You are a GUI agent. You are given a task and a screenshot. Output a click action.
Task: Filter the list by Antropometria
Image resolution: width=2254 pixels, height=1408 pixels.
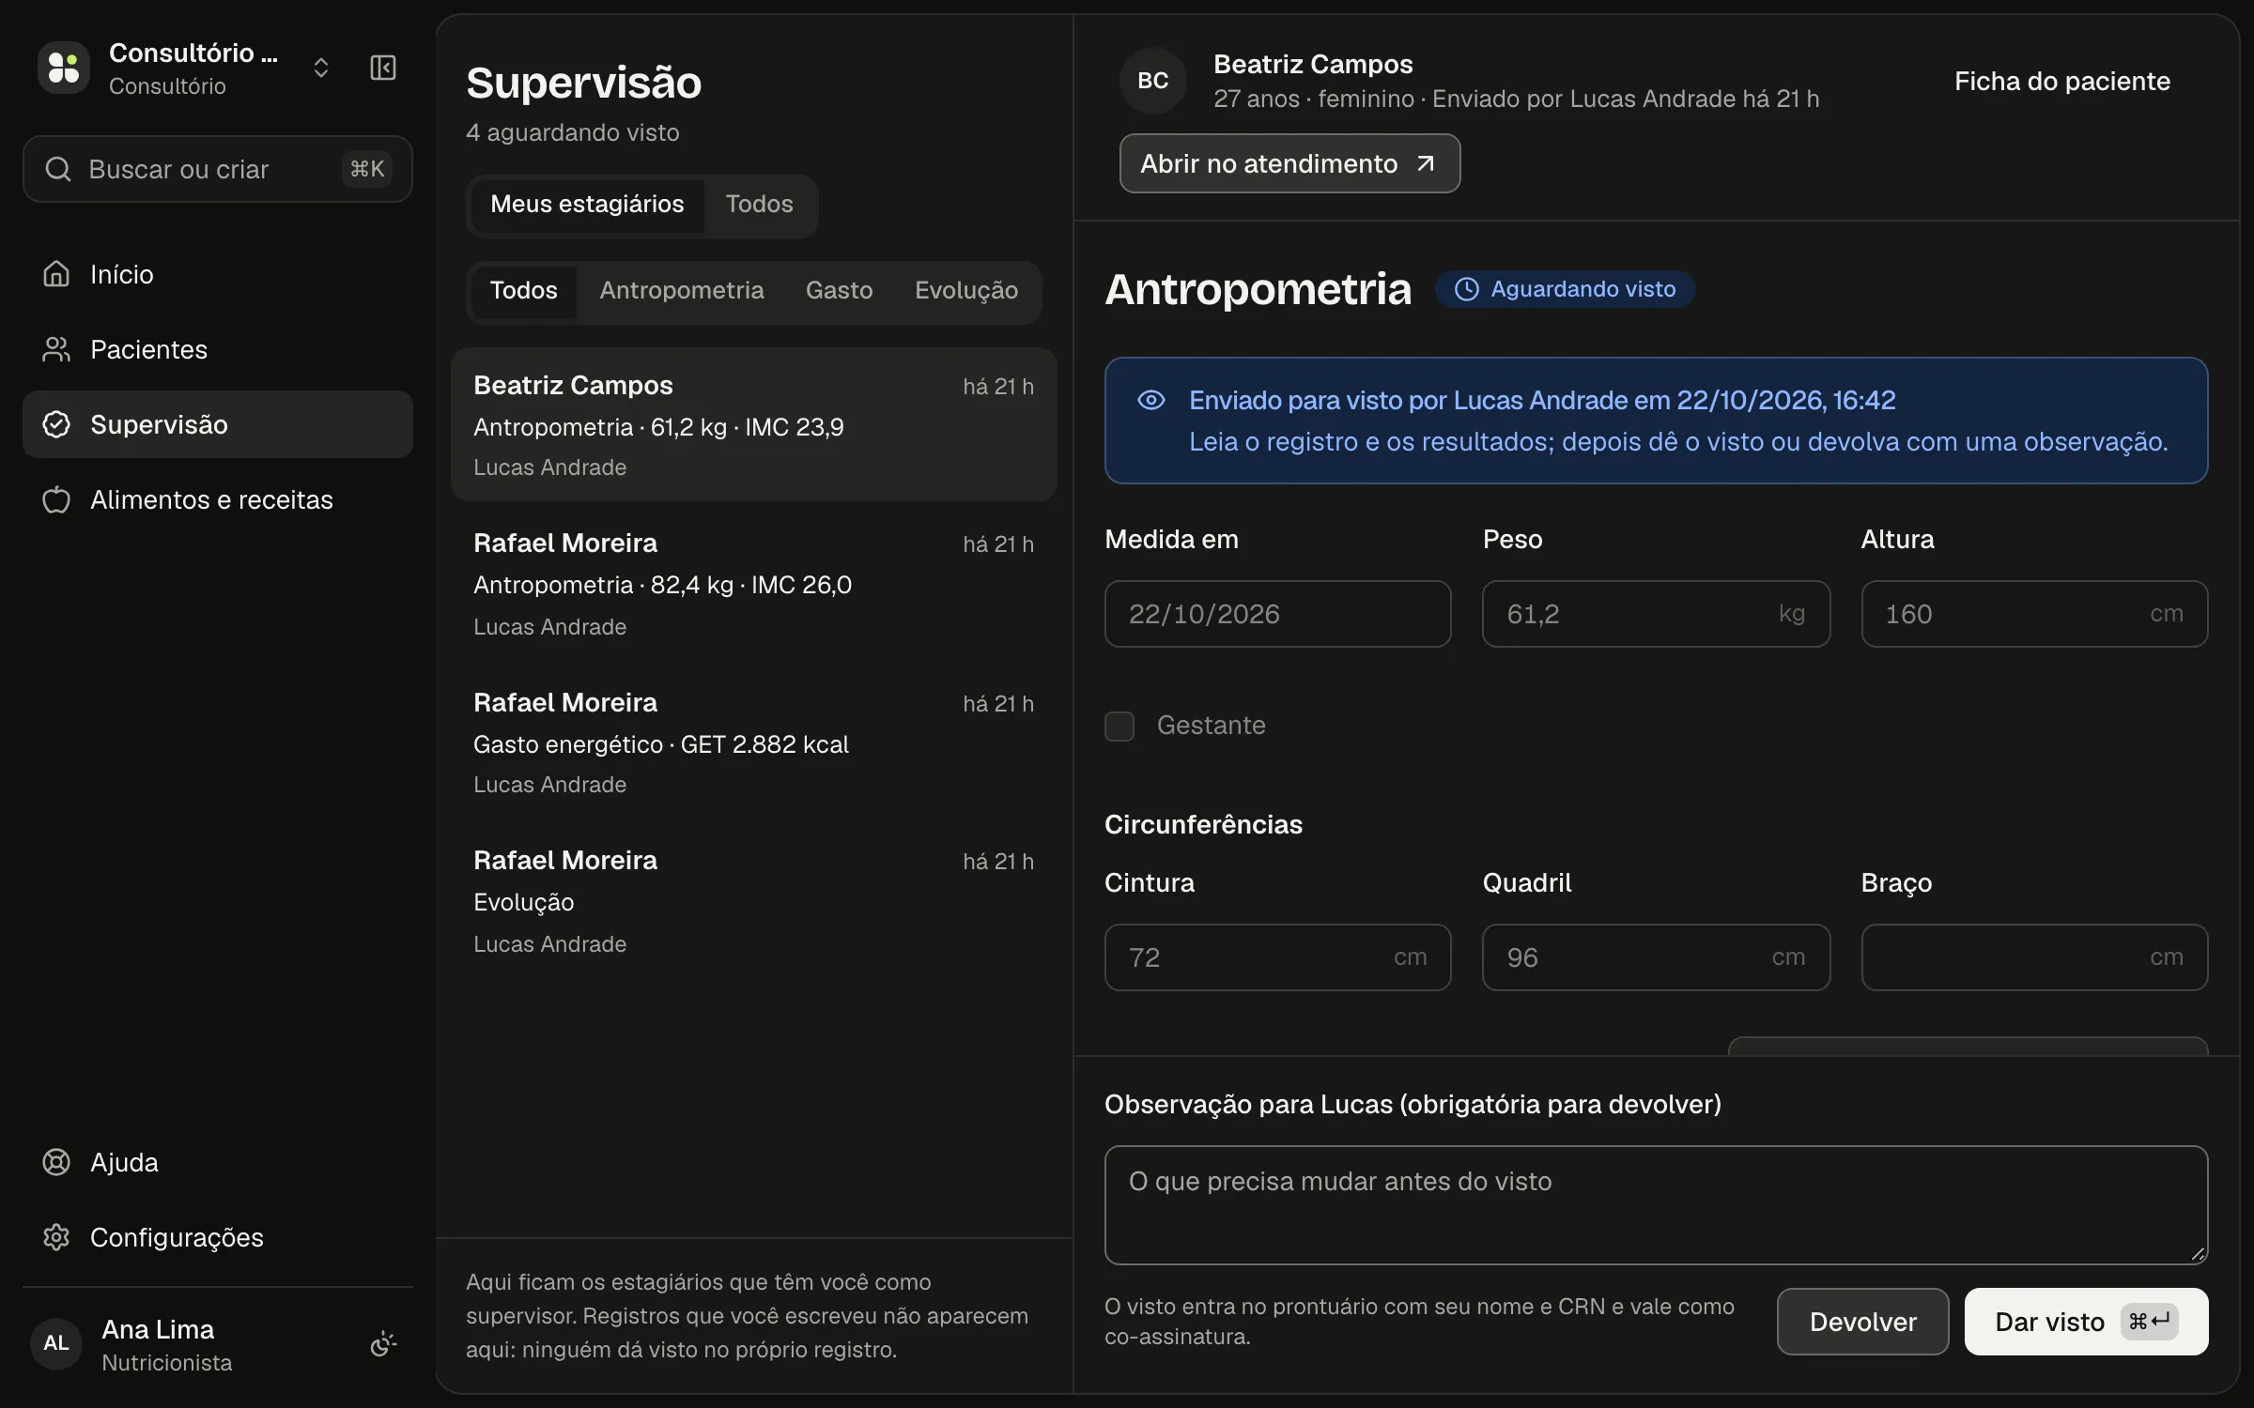(682, 291)
